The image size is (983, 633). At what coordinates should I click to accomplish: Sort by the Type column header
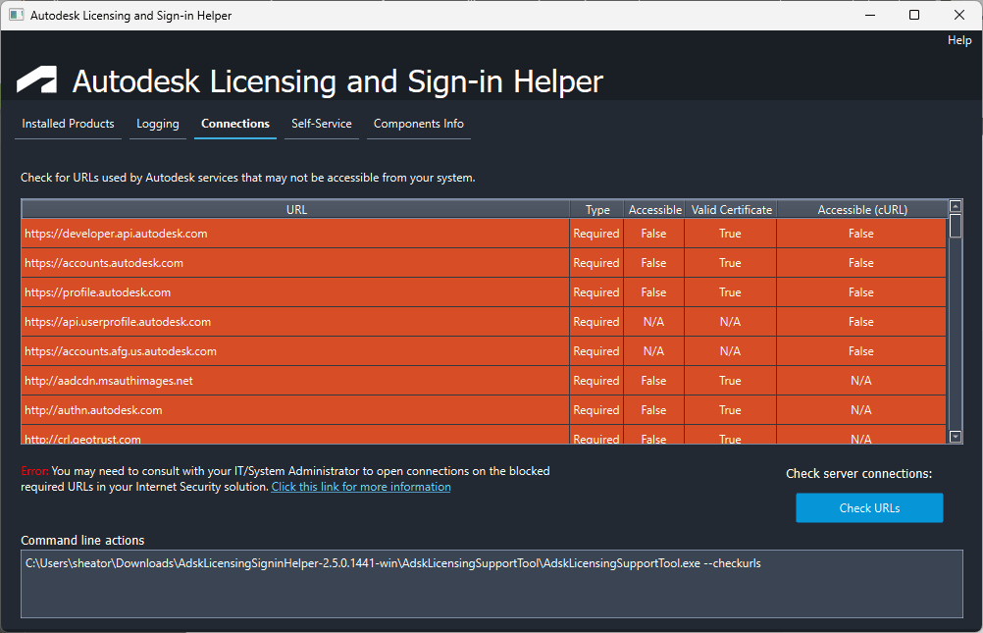click(x=596, y=210)
